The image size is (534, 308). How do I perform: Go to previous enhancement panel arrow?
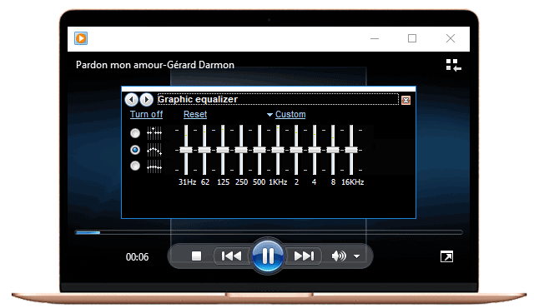tap(131, 100)
